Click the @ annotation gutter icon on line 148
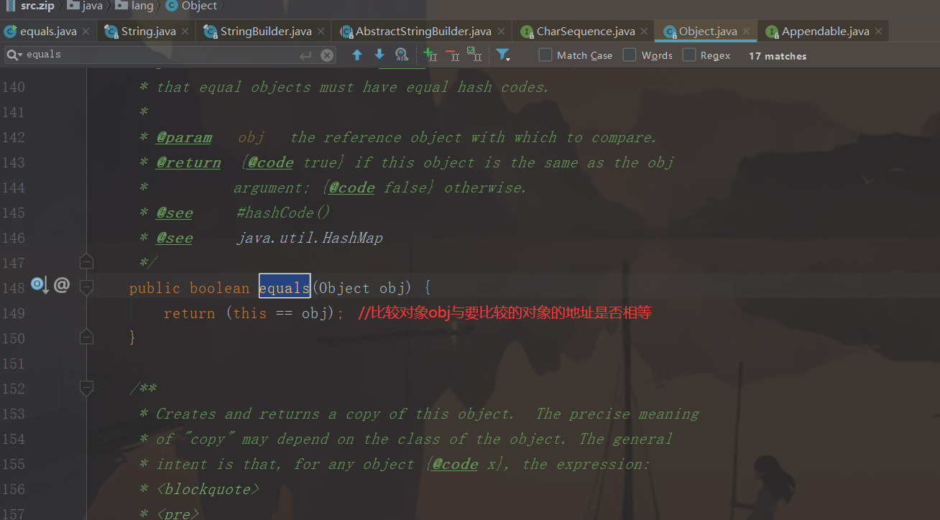This screenshot has height=520, width=940. [x=62, y=285]
